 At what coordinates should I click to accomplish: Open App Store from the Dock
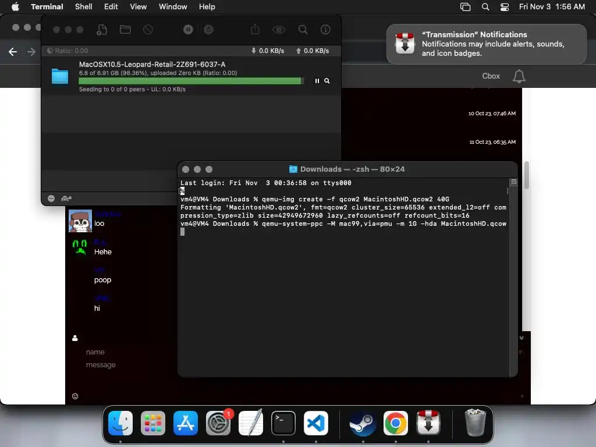[x=186, y=423]
